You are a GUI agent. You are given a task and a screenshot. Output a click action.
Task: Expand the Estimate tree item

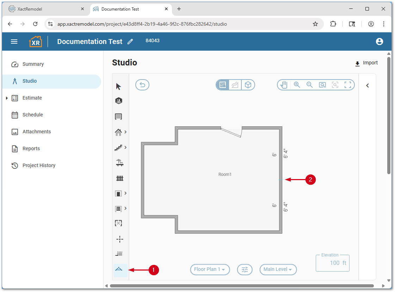(7, 98)
